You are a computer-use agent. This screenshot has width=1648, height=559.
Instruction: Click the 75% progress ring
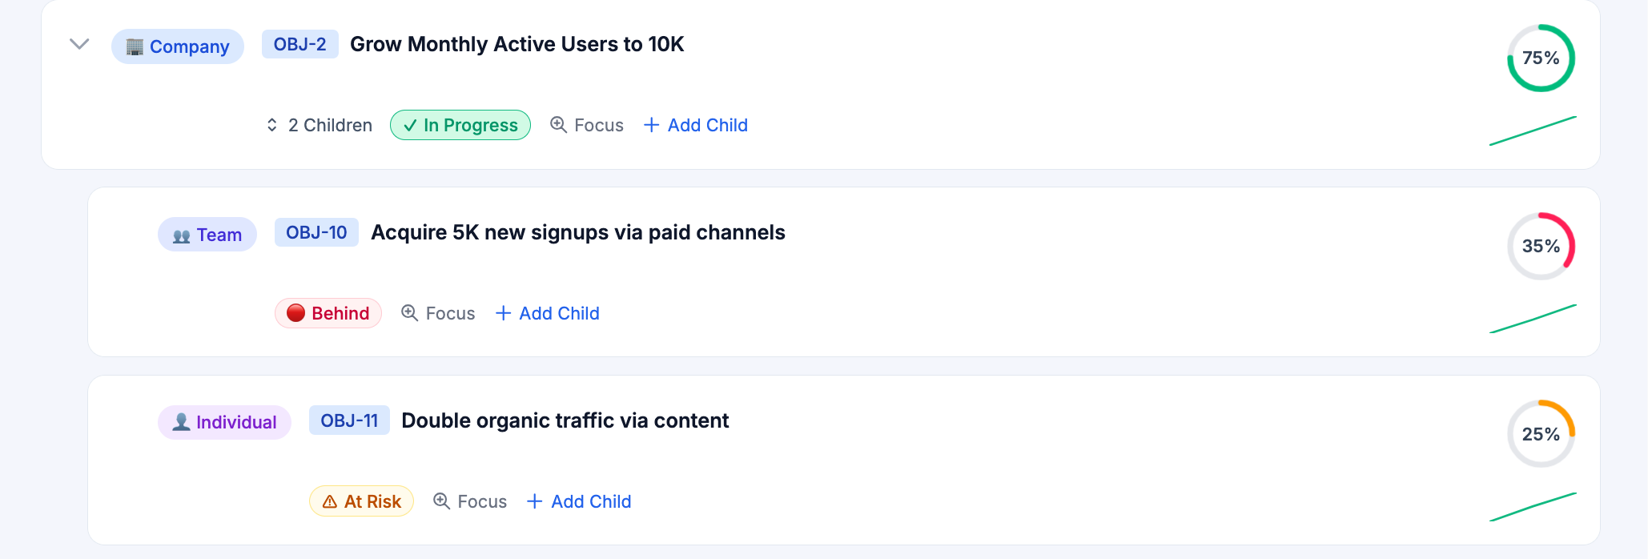[x=1541, y=58]
